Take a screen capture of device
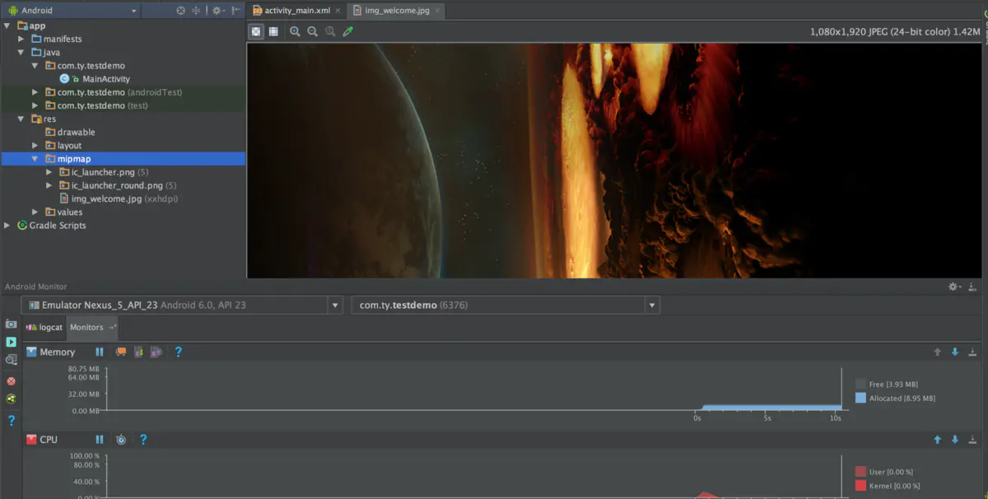Screen dimensions: 988x499 coord(11,324)
